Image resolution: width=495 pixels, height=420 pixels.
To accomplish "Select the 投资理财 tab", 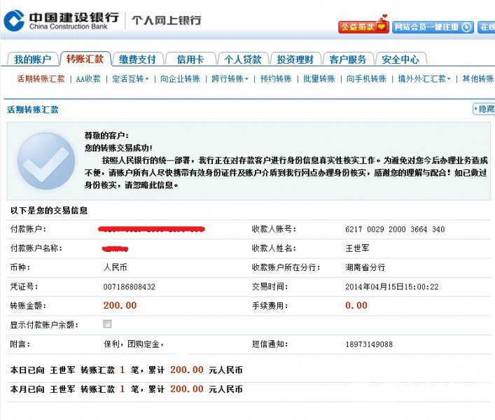I will point(295,59).
